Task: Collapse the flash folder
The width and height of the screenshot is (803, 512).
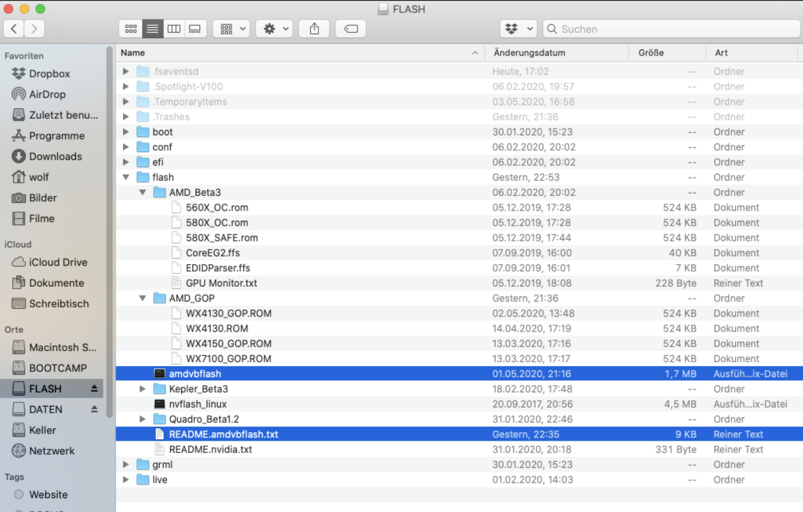Action: tap(126, 177)
